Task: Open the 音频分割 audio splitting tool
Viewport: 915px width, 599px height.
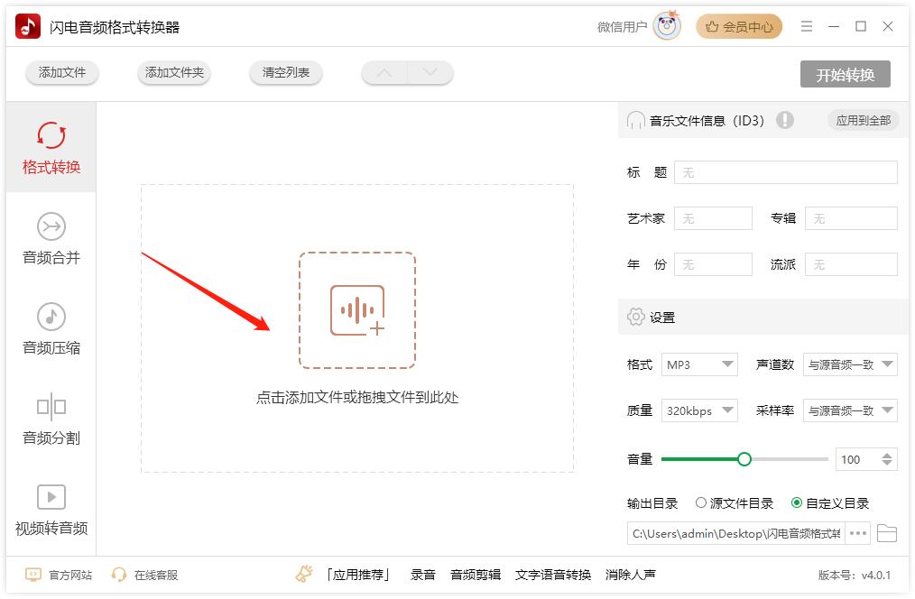Action: 51,417
